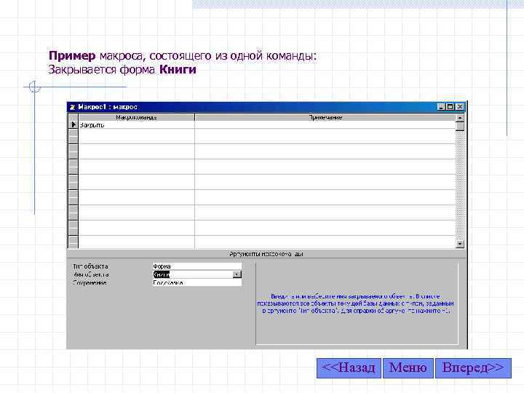Click the Форма object type field
The height and width of the screenshot is (393, 524).
click(x=196, y=266)
